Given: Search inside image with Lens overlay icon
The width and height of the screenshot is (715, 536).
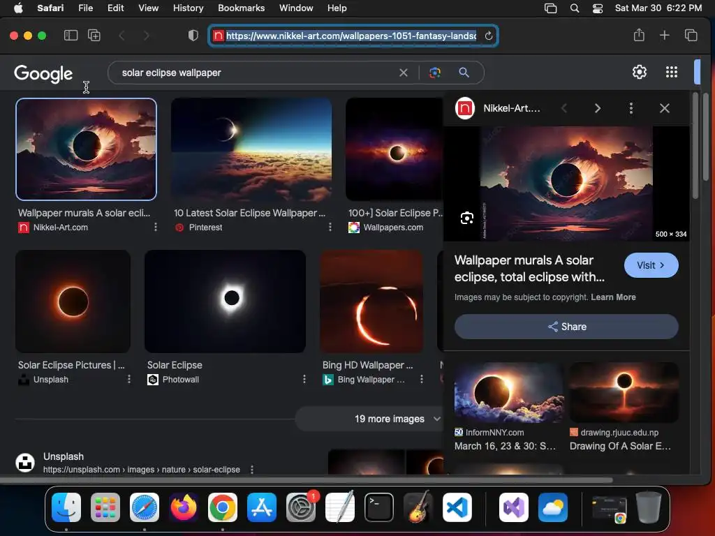Looking at the screenshot, I should [466, 218].
